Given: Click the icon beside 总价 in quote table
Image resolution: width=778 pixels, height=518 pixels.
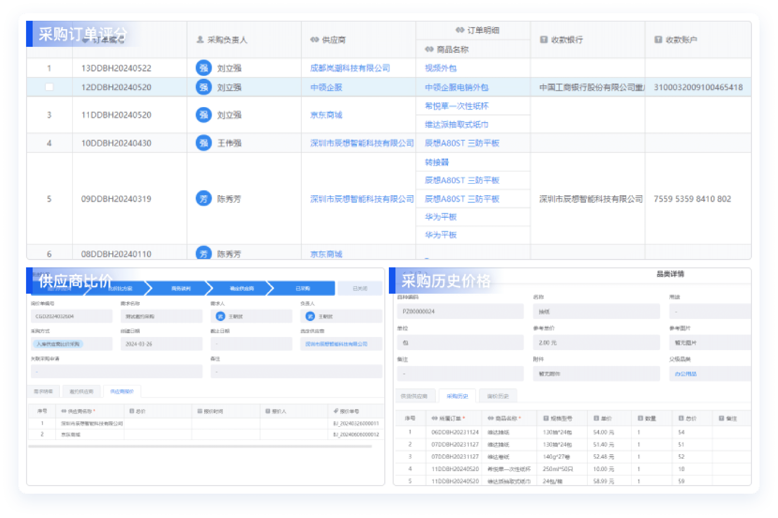Looking at the screenshot, I should coord(132,411).
